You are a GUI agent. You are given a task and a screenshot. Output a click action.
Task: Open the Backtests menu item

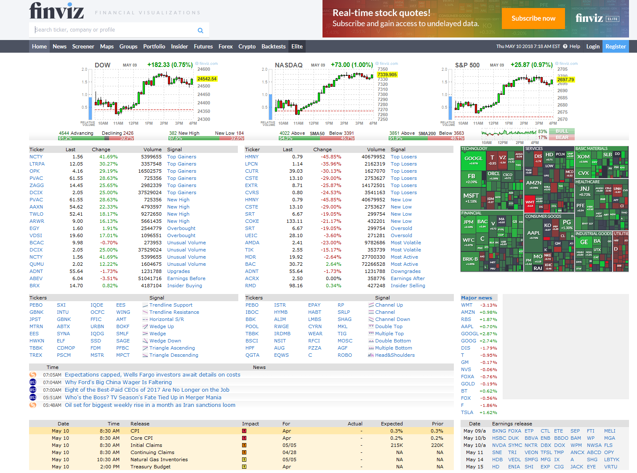point(274,46)
